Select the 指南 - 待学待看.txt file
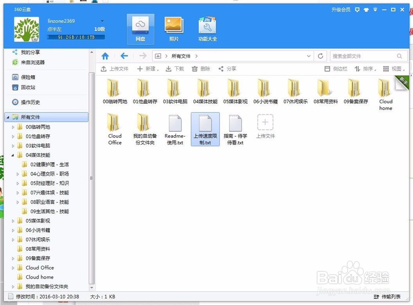 click(x=235, y=129)
